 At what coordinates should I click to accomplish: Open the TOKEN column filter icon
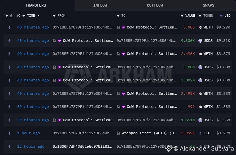(x=200, y=16)
